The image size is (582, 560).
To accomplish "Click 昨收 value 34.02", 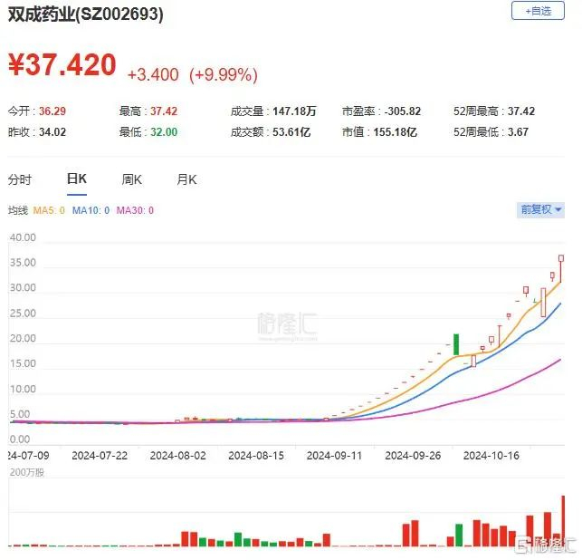I will tap(52, 132).
